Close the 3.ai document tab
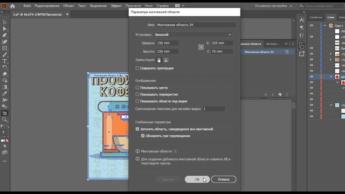345x194 pixels. coord(67,15)
